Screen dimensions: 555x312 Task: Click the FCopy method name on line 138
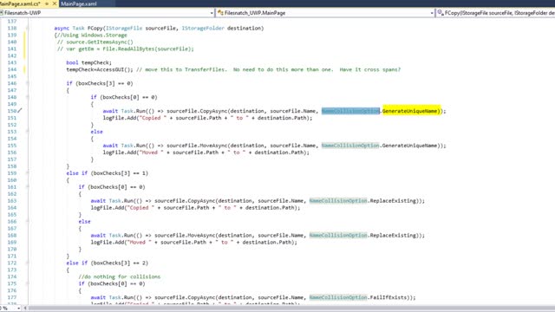click(x=95, y=28)
